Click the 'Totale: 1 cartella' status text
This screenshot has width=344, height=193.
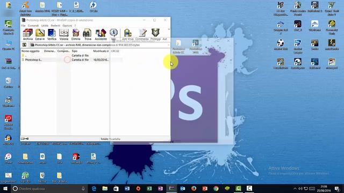pos(110,139)
